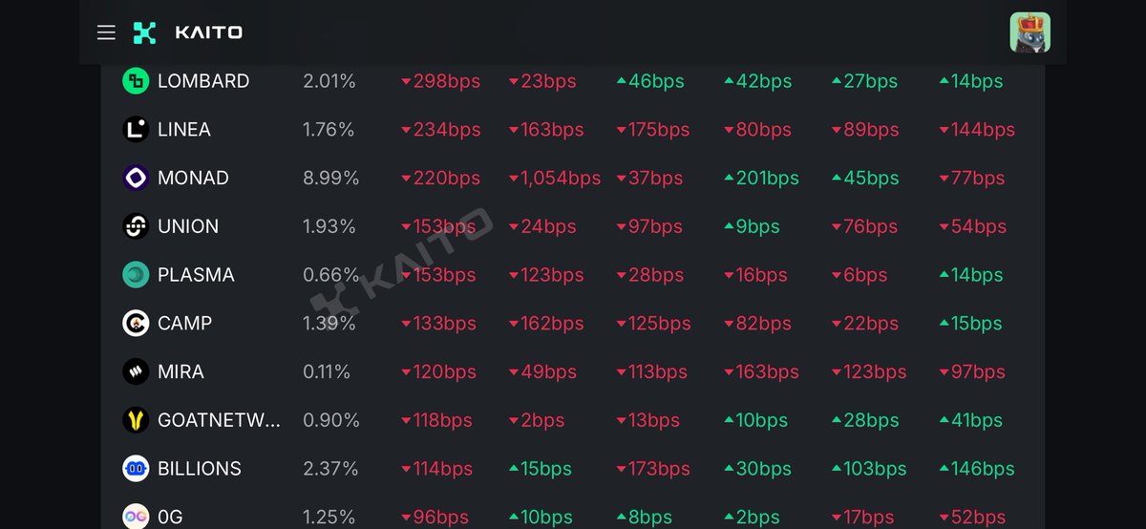The width and height of the screenshot is (1146, 529).
Task: Click the Billions project icon
Action: click(x=136, y=469)
